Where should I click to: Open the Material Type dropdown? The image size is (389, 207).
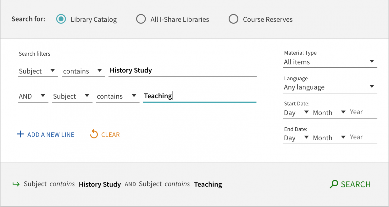point(330,62)
